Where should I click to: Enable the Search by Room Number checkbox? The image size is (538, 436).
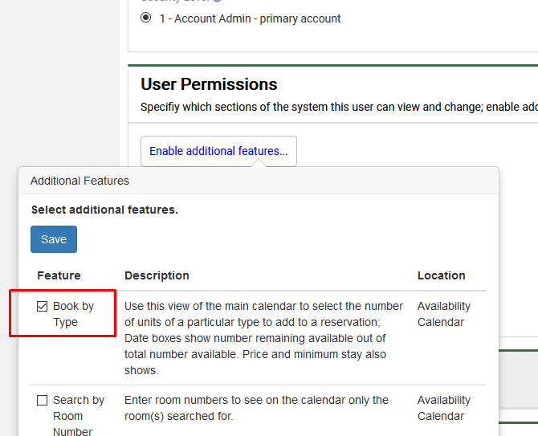[x=43, y=401]
